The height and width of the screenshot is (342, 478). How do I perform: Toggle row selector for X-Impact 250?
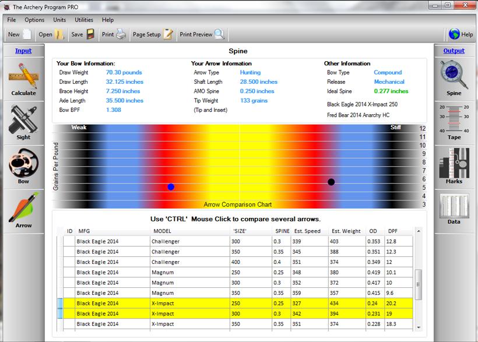pos(59,304)
